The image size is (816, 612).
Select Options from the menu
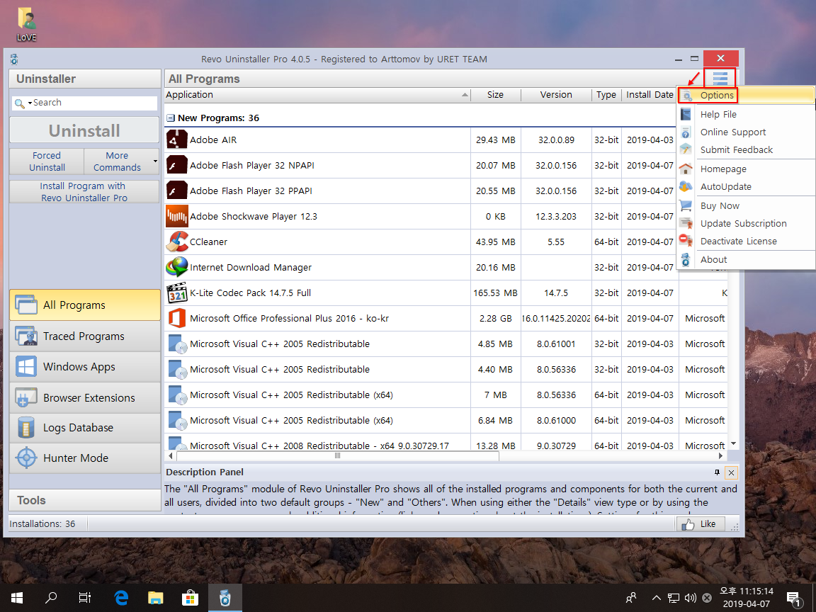coord(746,95)
